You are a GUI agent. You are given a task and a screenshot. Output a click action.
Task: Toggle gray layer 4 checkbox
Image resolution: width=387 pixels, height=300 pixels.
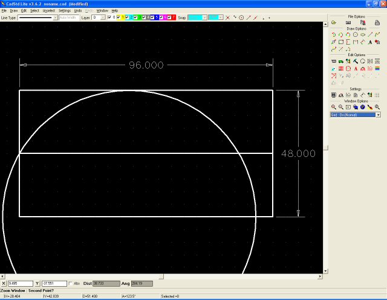click(144, 18)
